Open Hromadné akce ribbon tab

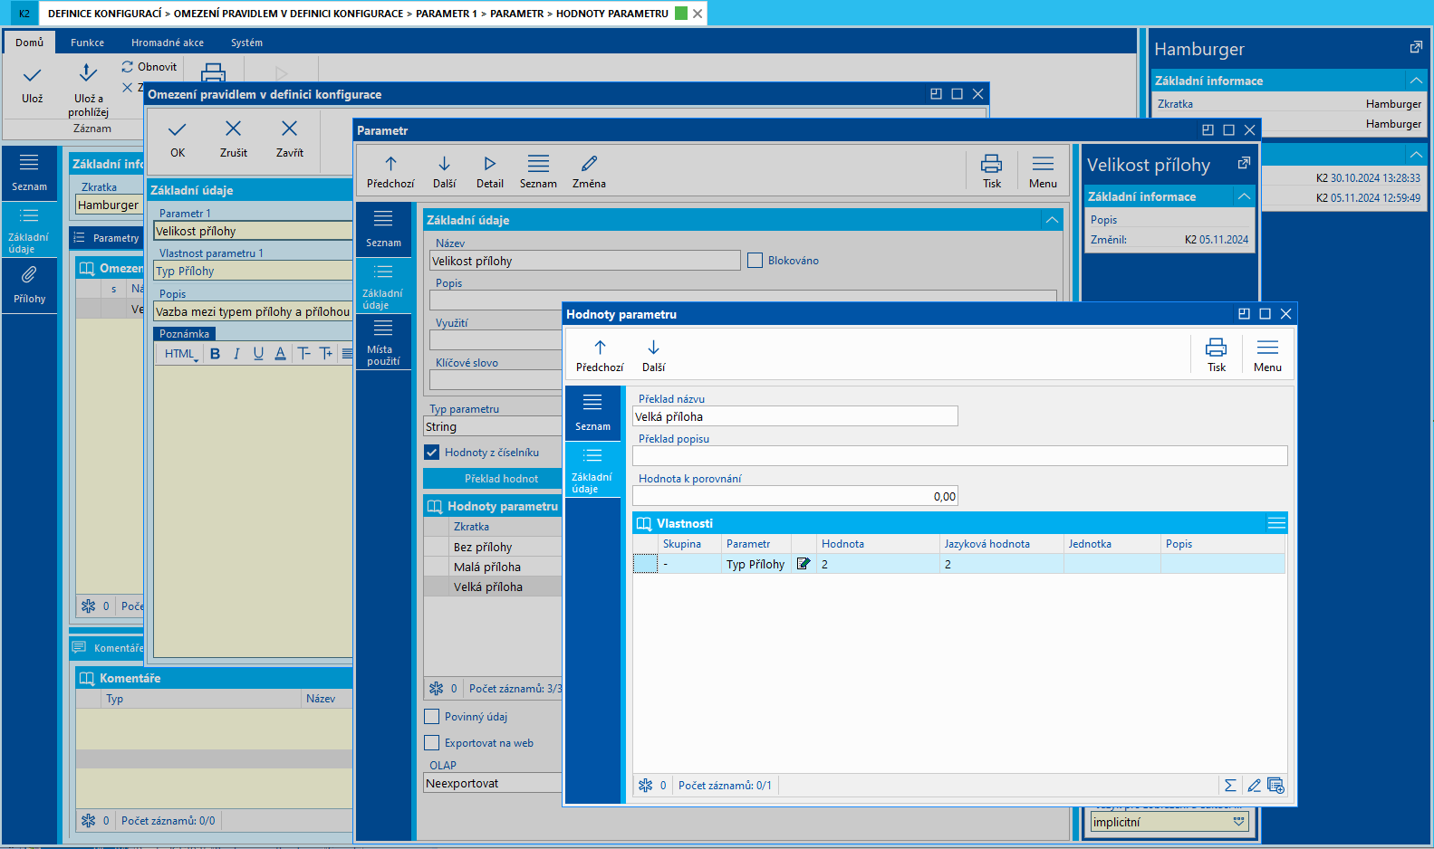click(x=168, y=43)
